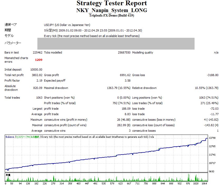Click the gray parameters box
223x186 pixels.
point(116,44)
